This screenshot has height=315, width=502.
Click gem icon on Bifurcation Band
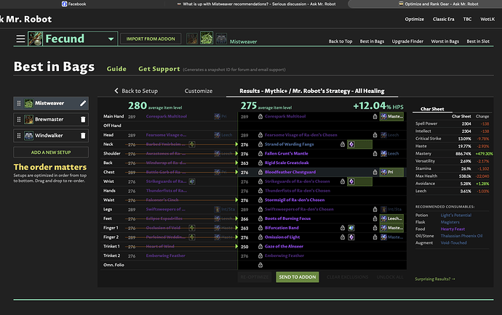(351, 228)
